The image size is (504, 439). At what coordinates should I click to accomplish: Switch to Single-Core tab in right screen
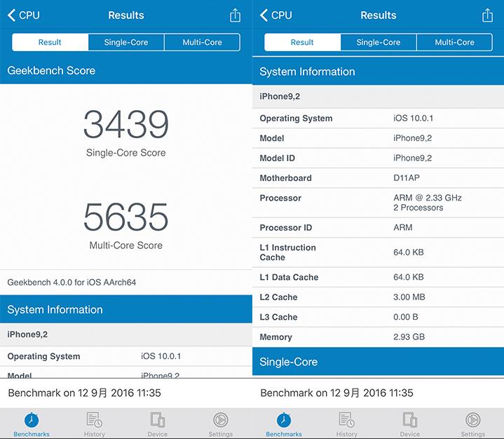(x=379, y=42)
